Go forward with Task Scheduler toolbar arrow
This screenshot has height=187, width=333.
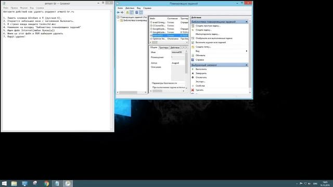[122, 12]
